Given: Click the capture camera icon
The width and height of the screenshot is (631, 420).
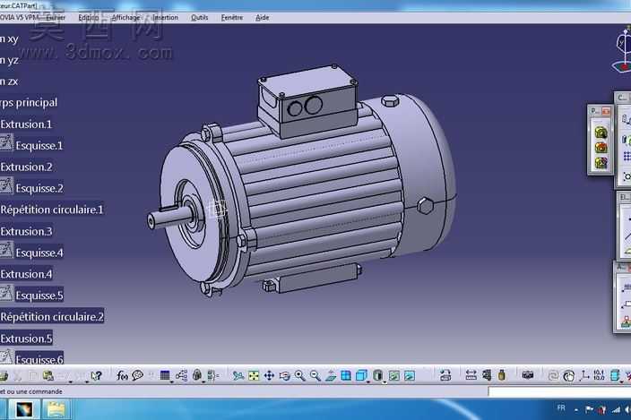Looking at the screenshot, I should pyautogui.click(x=528, y=375).
